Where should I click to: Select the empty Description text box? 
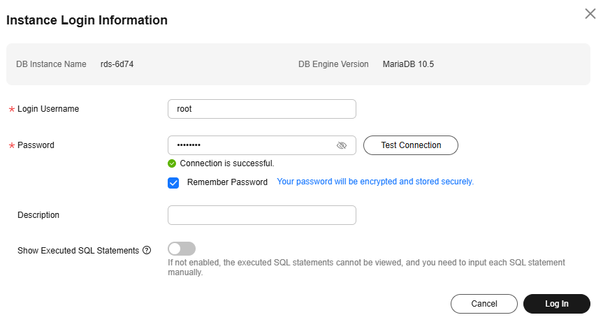point(261,215)
